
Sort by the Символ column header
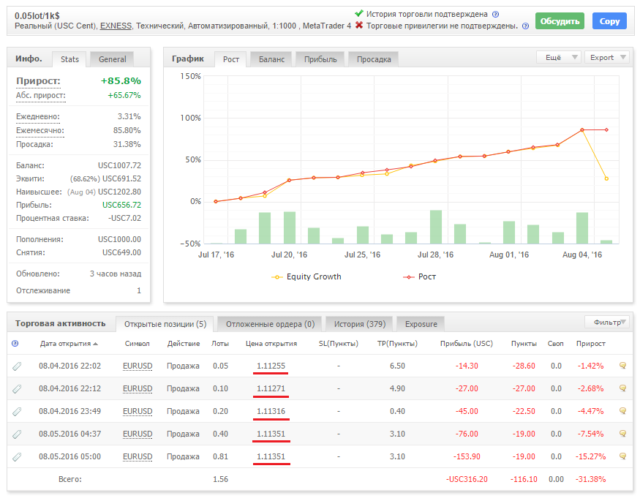click(x=138, y=344)
